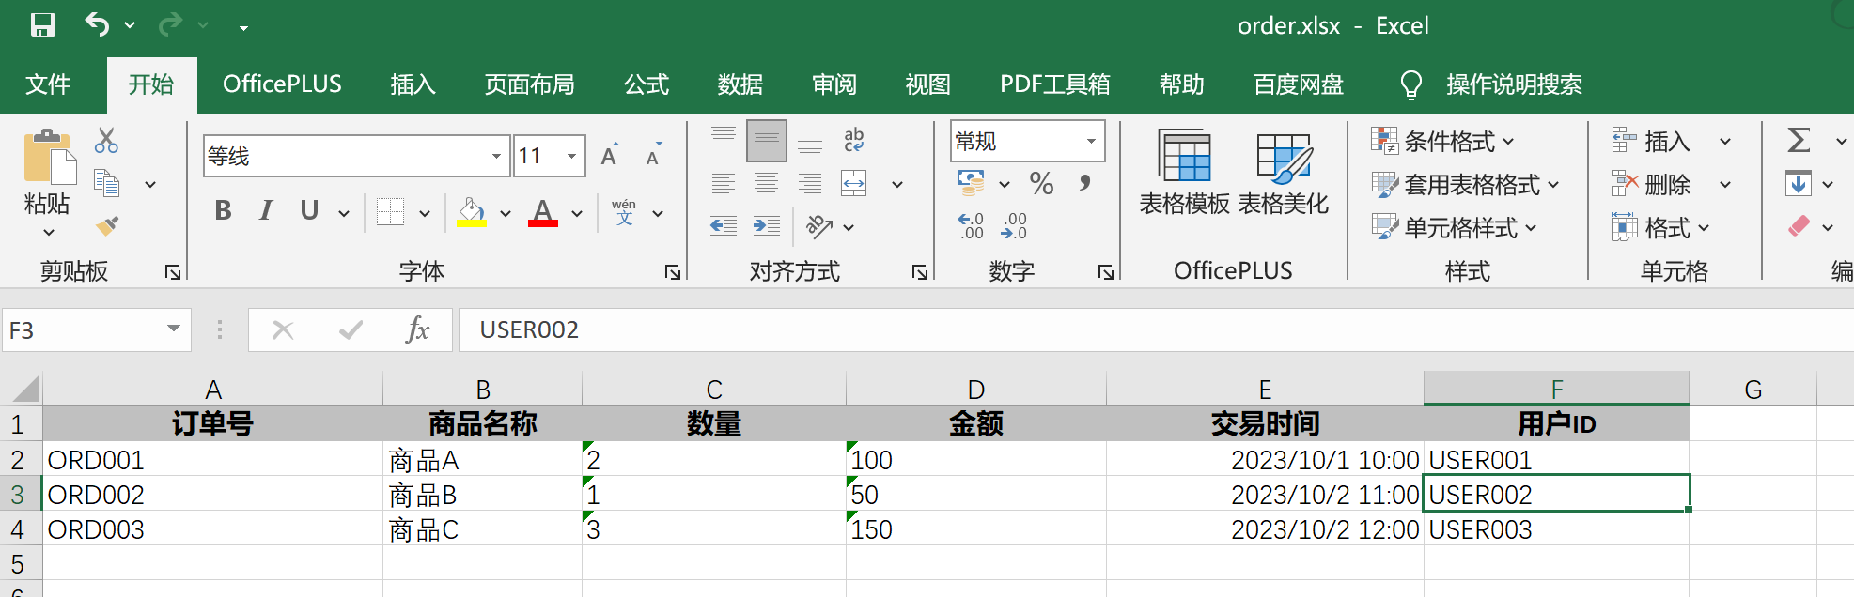Open the 数据 ribbon tab

coord(740,84)
